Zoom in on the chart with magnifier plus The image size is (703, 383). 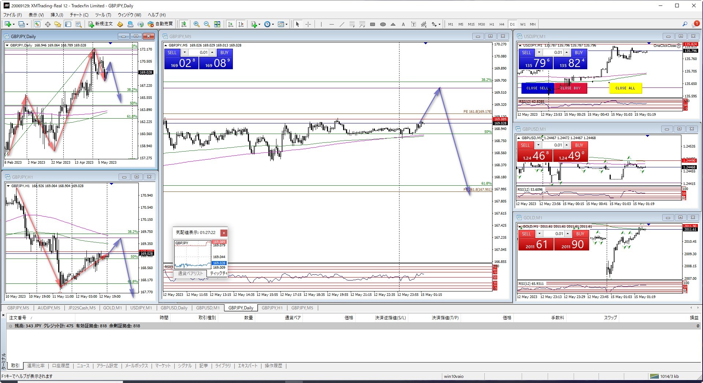197,24
